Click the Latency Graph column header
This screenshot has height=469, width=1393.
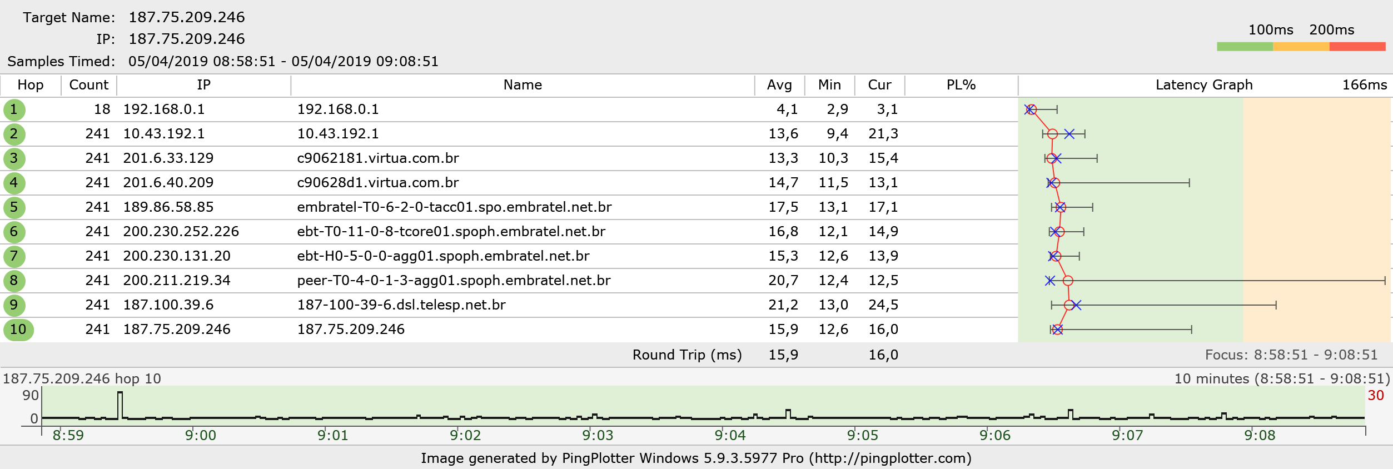pyautogui.click(x=1204, y=85)
